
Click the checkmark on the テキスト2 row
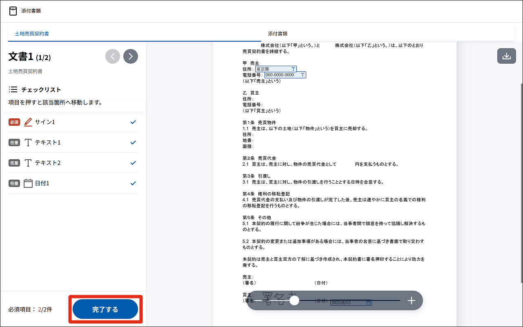tap(133, 163)
